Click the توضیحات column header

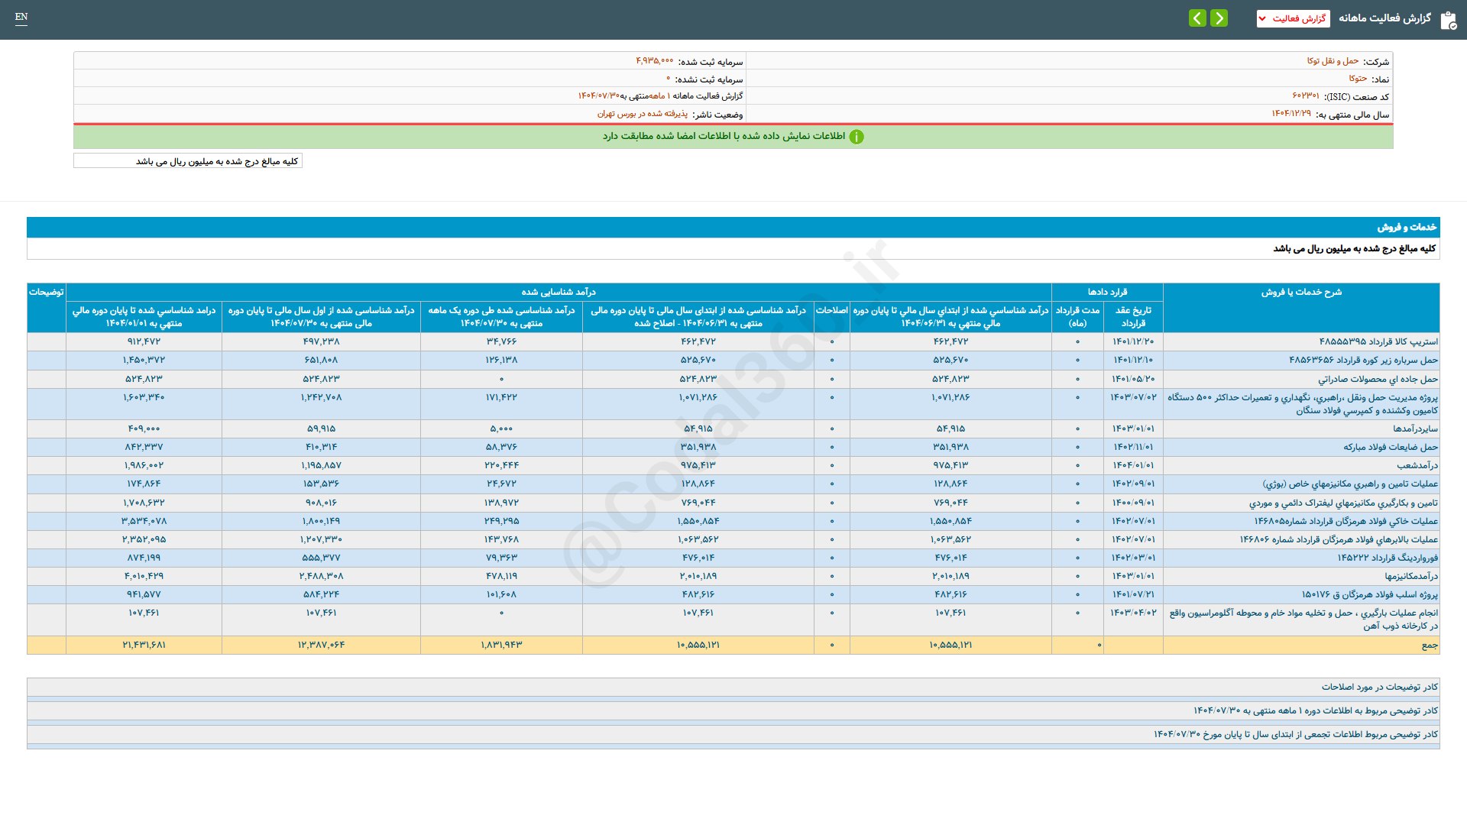46,292
